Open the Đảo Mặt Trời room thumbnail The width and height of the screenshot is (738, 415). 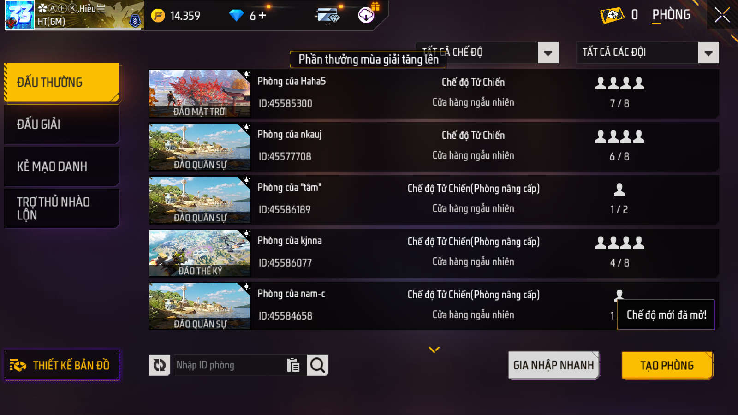[x=200, y=94]
